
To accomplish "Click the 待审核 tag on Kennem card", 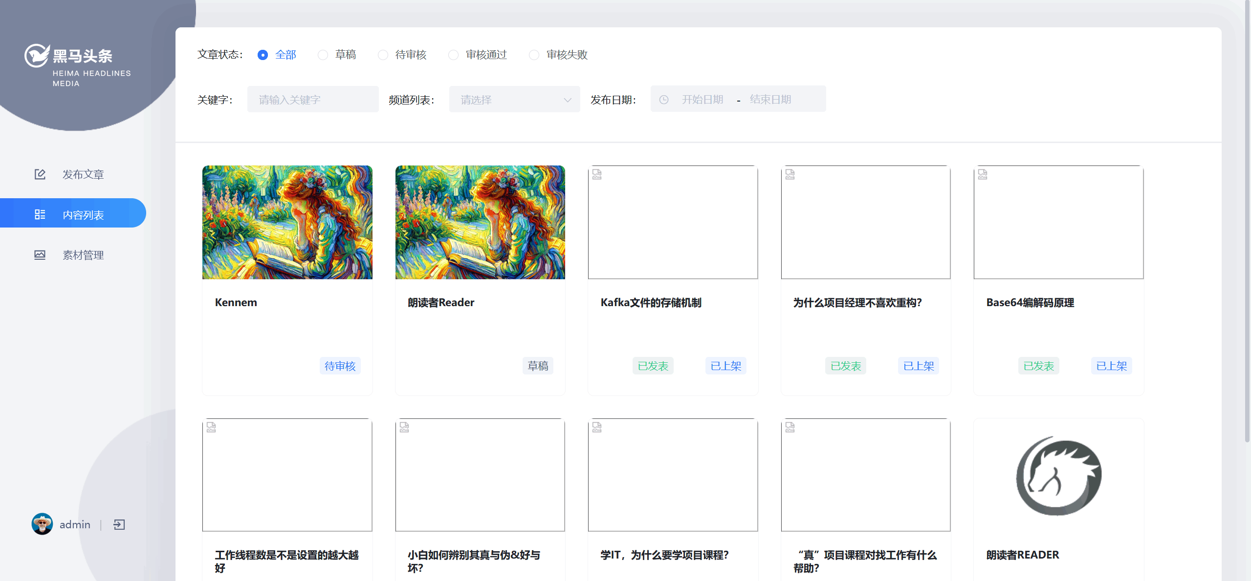I will [340, 366].
